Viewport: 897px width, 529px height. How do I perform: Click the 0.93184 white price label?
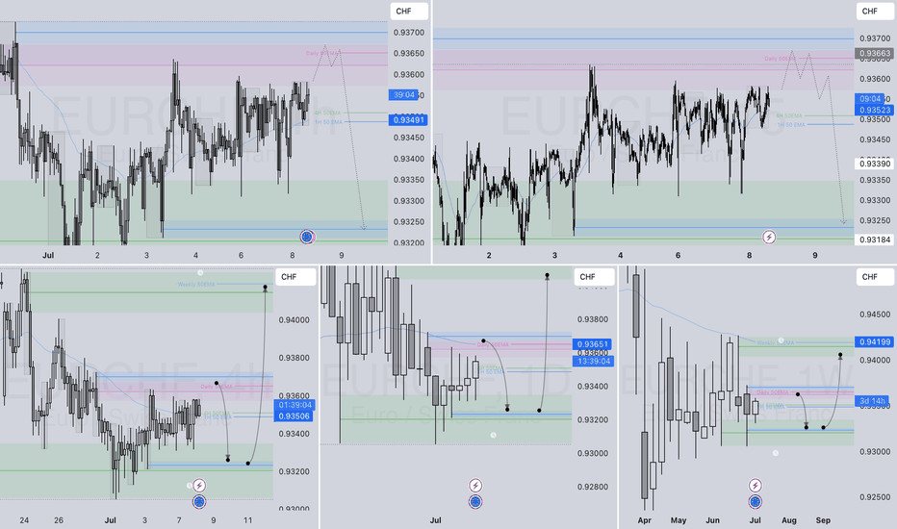[874, 239]
